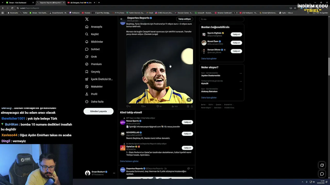Click the Gönderi yayınla button
This screenshot has height=185, width=330.
(x=98, y=111)
